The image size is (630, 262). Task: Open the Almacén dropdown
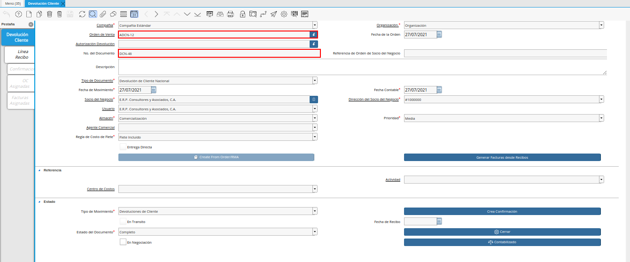coord(315,118)
